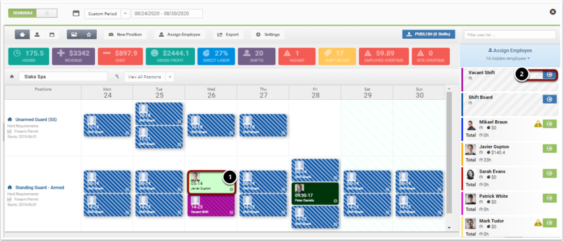Toggle Firearm Permit checkbox under Standing Guard
The height and width of the screenshot is (241, 563).
click(10, 200)
